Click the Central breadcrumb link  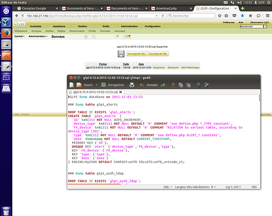[x=19, y=36]
